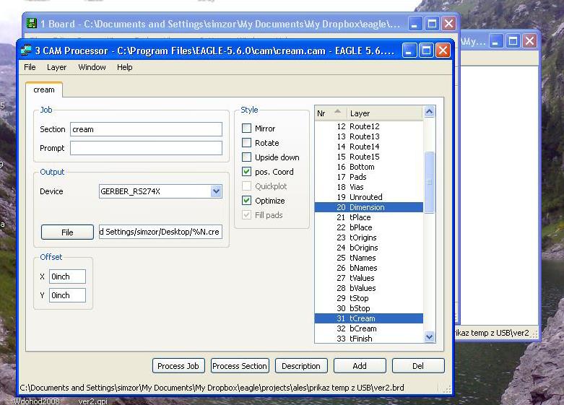
Task: Select layer 22 bPlace
Action: tap(369, 227)
